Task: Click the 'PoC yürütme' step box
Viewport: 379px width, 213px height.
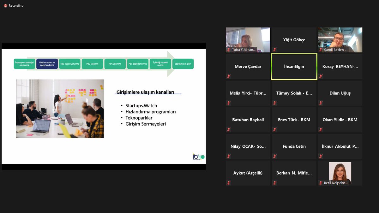Action: click(115, 64)
